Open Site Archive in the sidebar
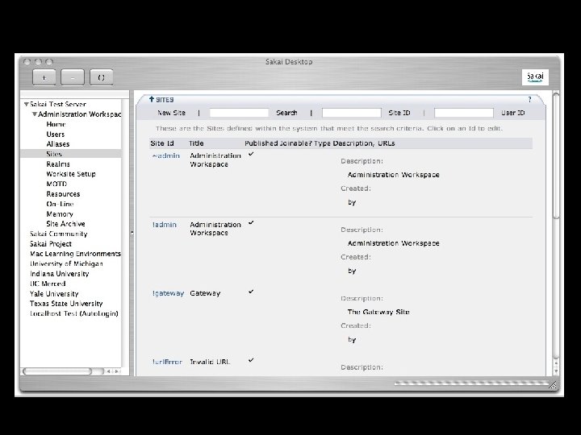Viewport: 581px width, 435px height. [x=65, y=224]
